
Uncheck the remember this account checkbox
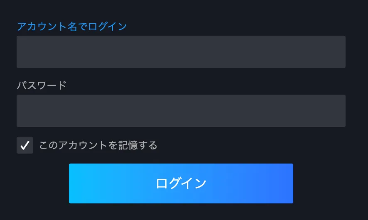(x=25, y=145)
